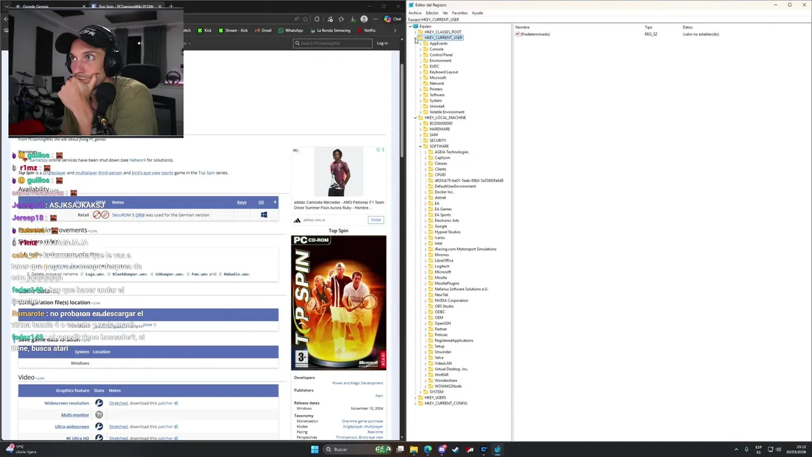Open the Ver menu in Registry Editor
The width and height of the screenshot is (812, 457).
(x=445, y=13)
